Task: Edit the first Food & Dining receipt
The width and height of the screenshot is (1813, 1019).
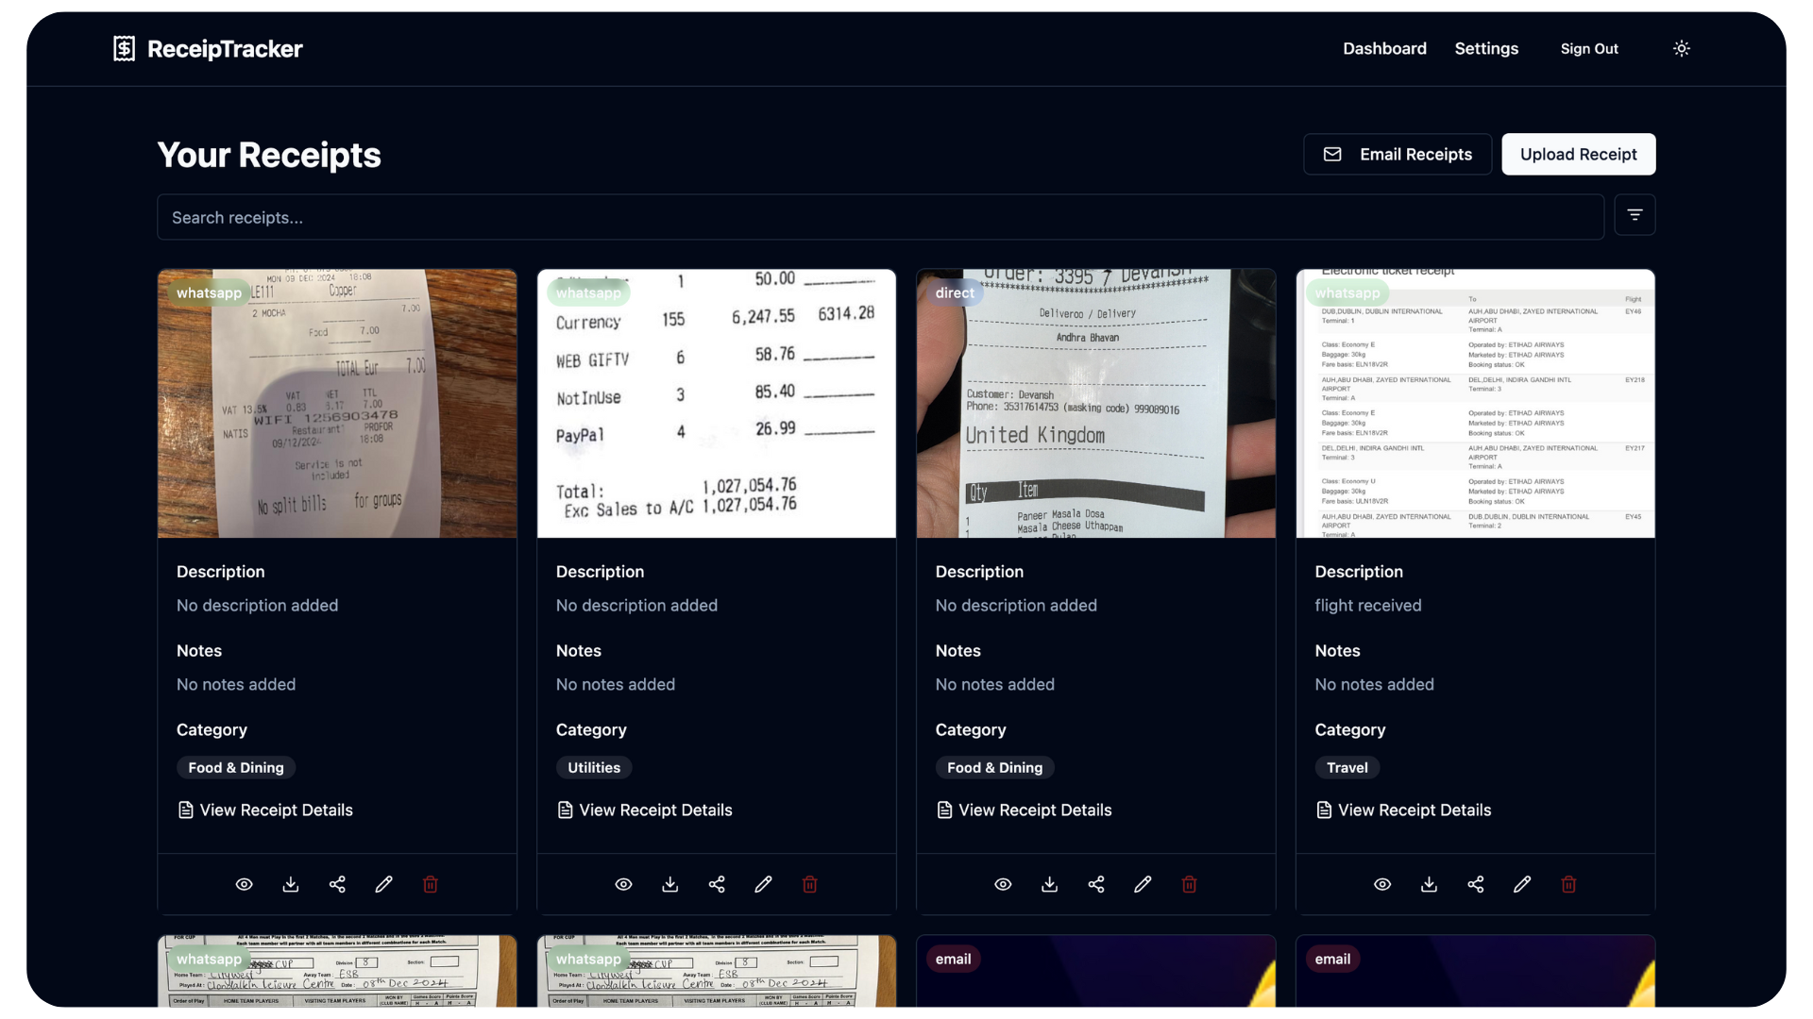Action: point(383,884)
